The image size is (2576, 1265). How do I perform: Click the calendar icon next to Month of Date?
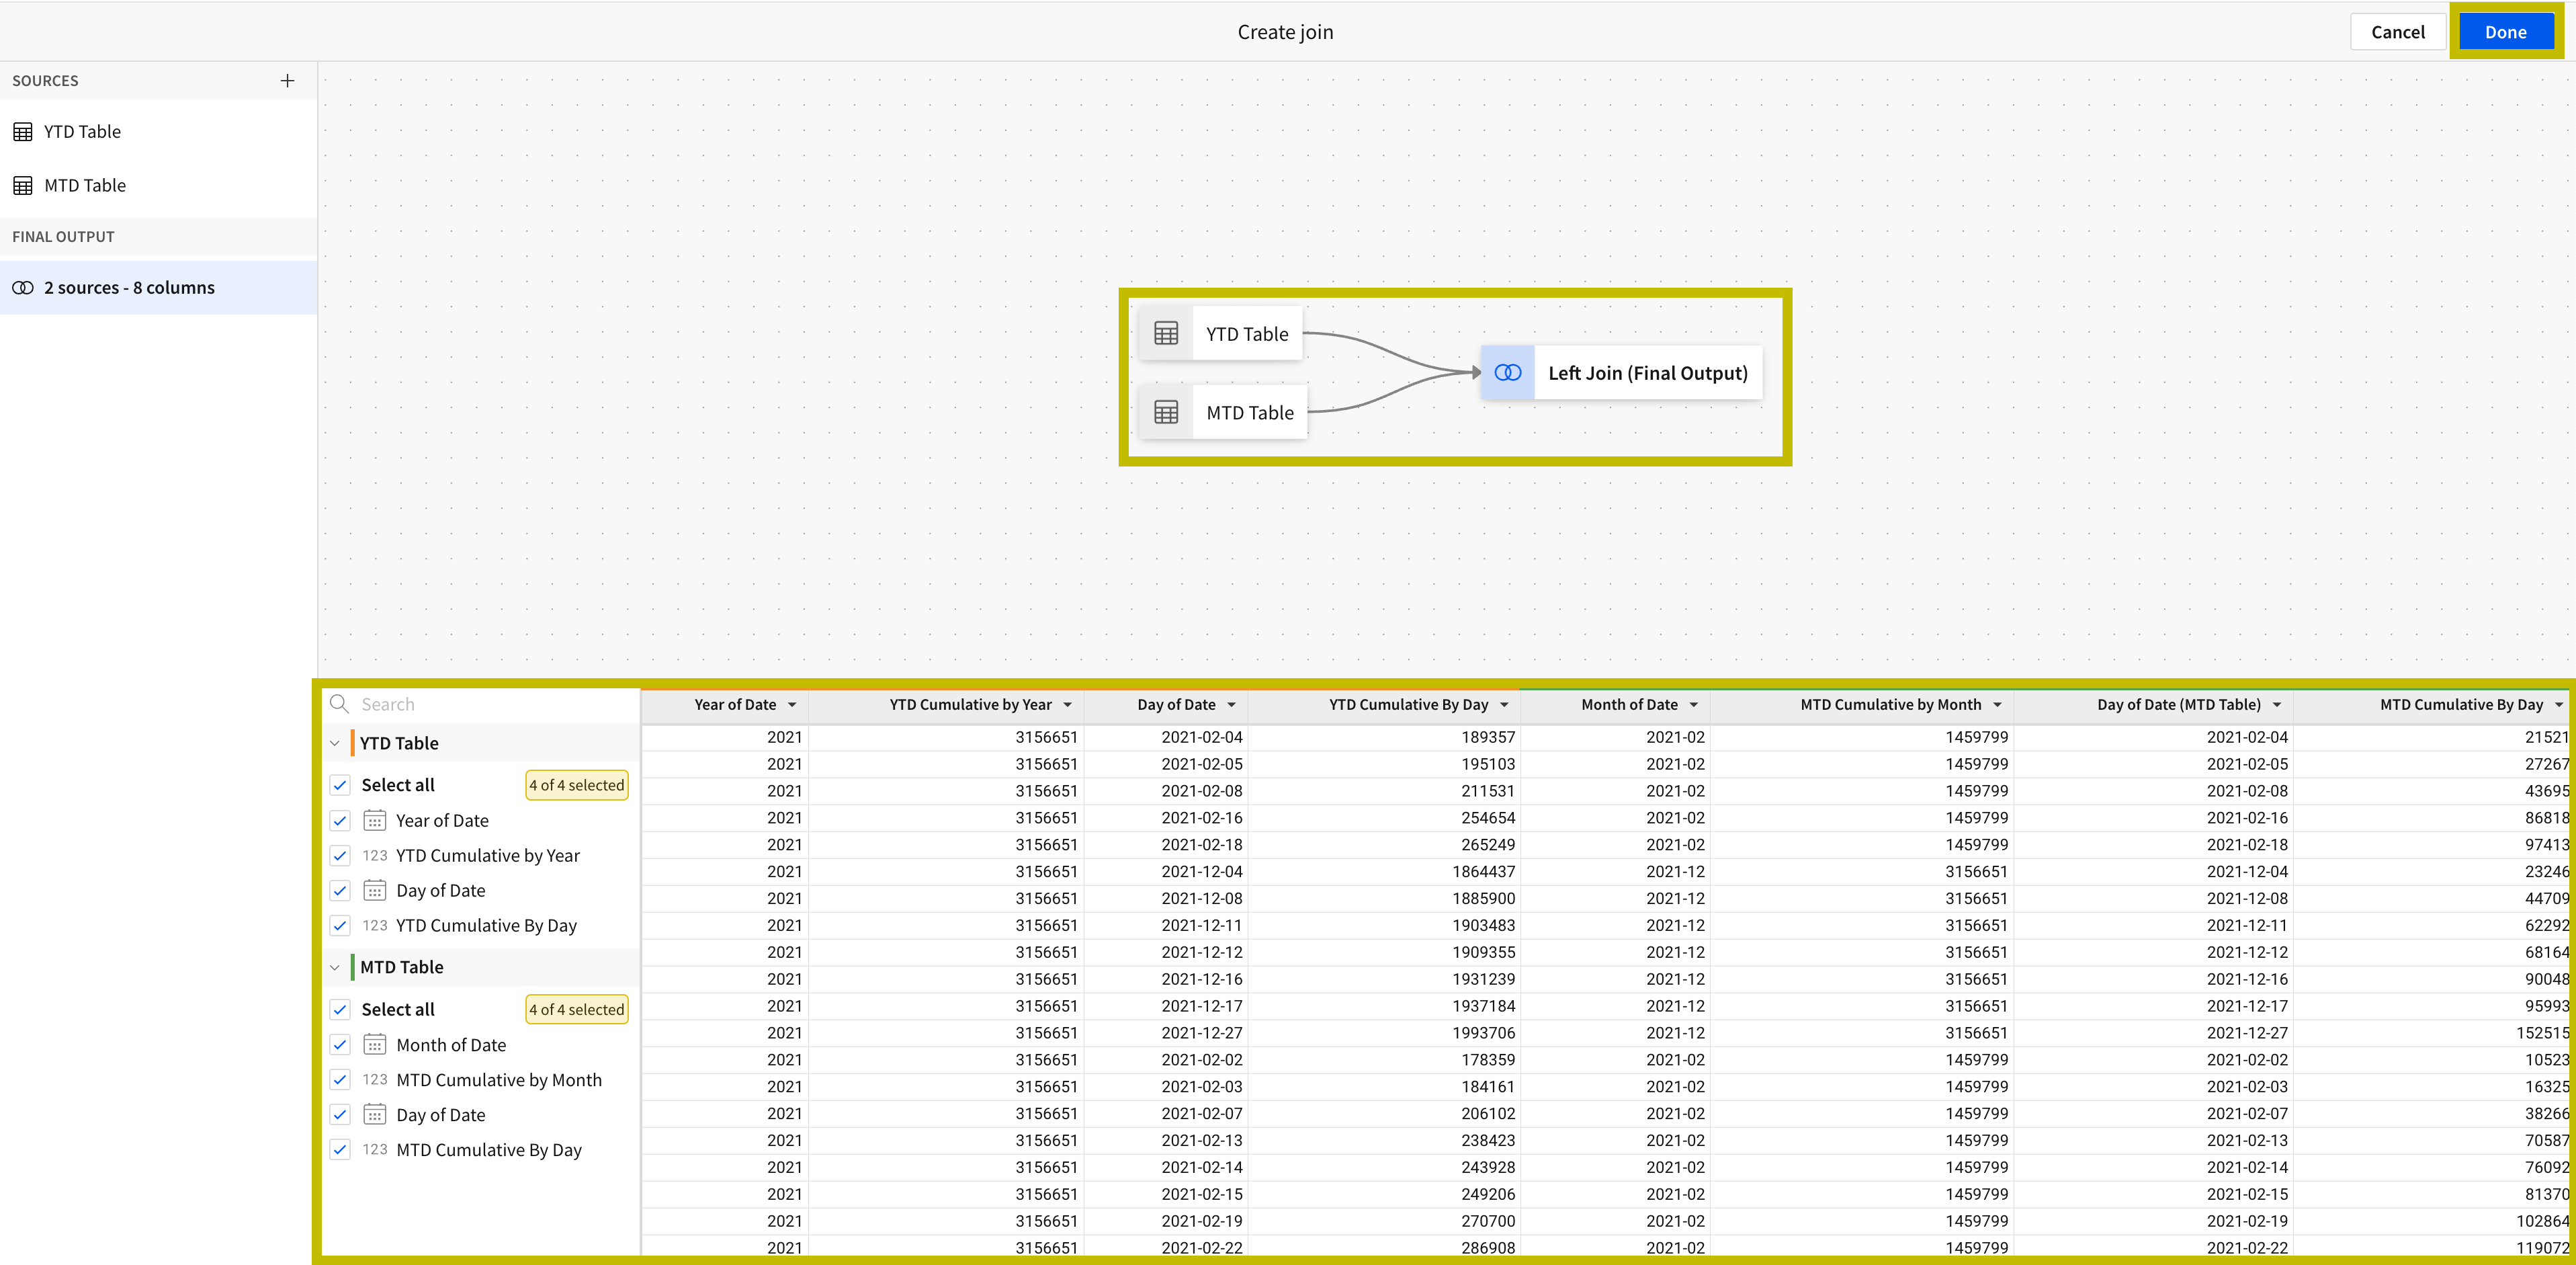[374, 1044]
